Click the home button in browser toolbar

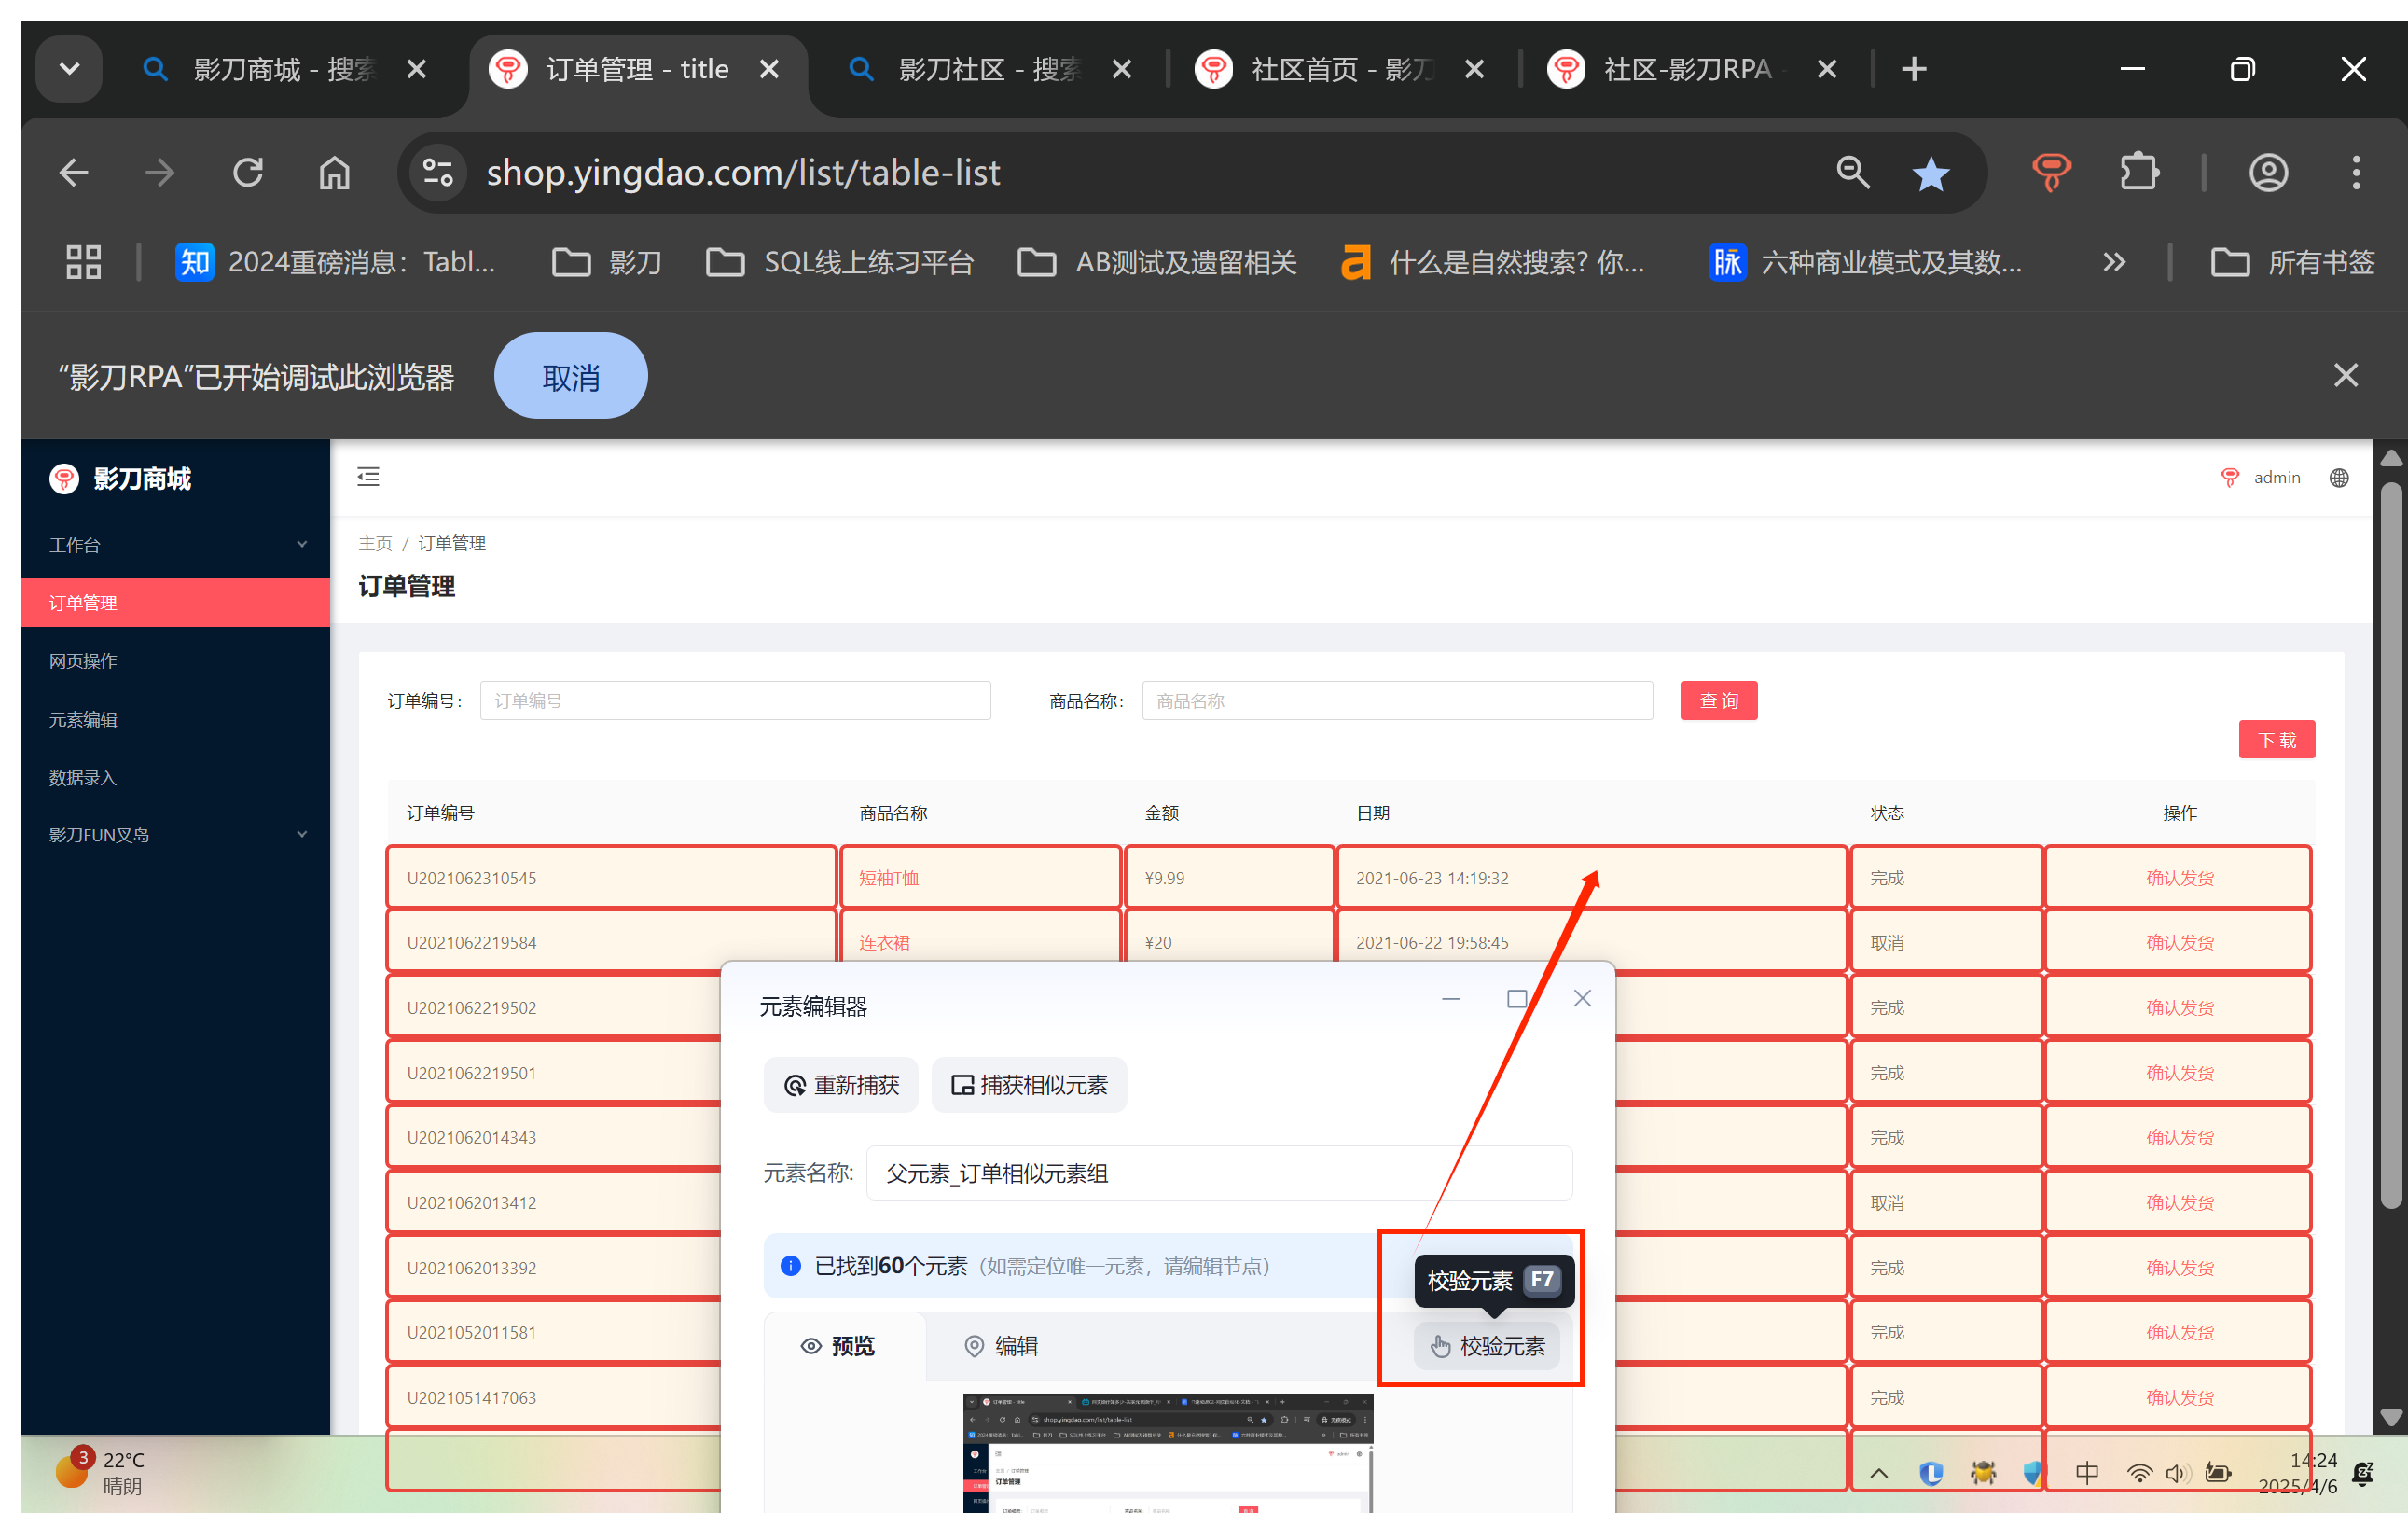(334, 172)
